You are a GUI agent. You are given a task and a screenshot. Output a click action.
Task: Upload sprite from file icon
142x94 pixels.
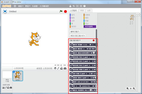coord(61,68)
